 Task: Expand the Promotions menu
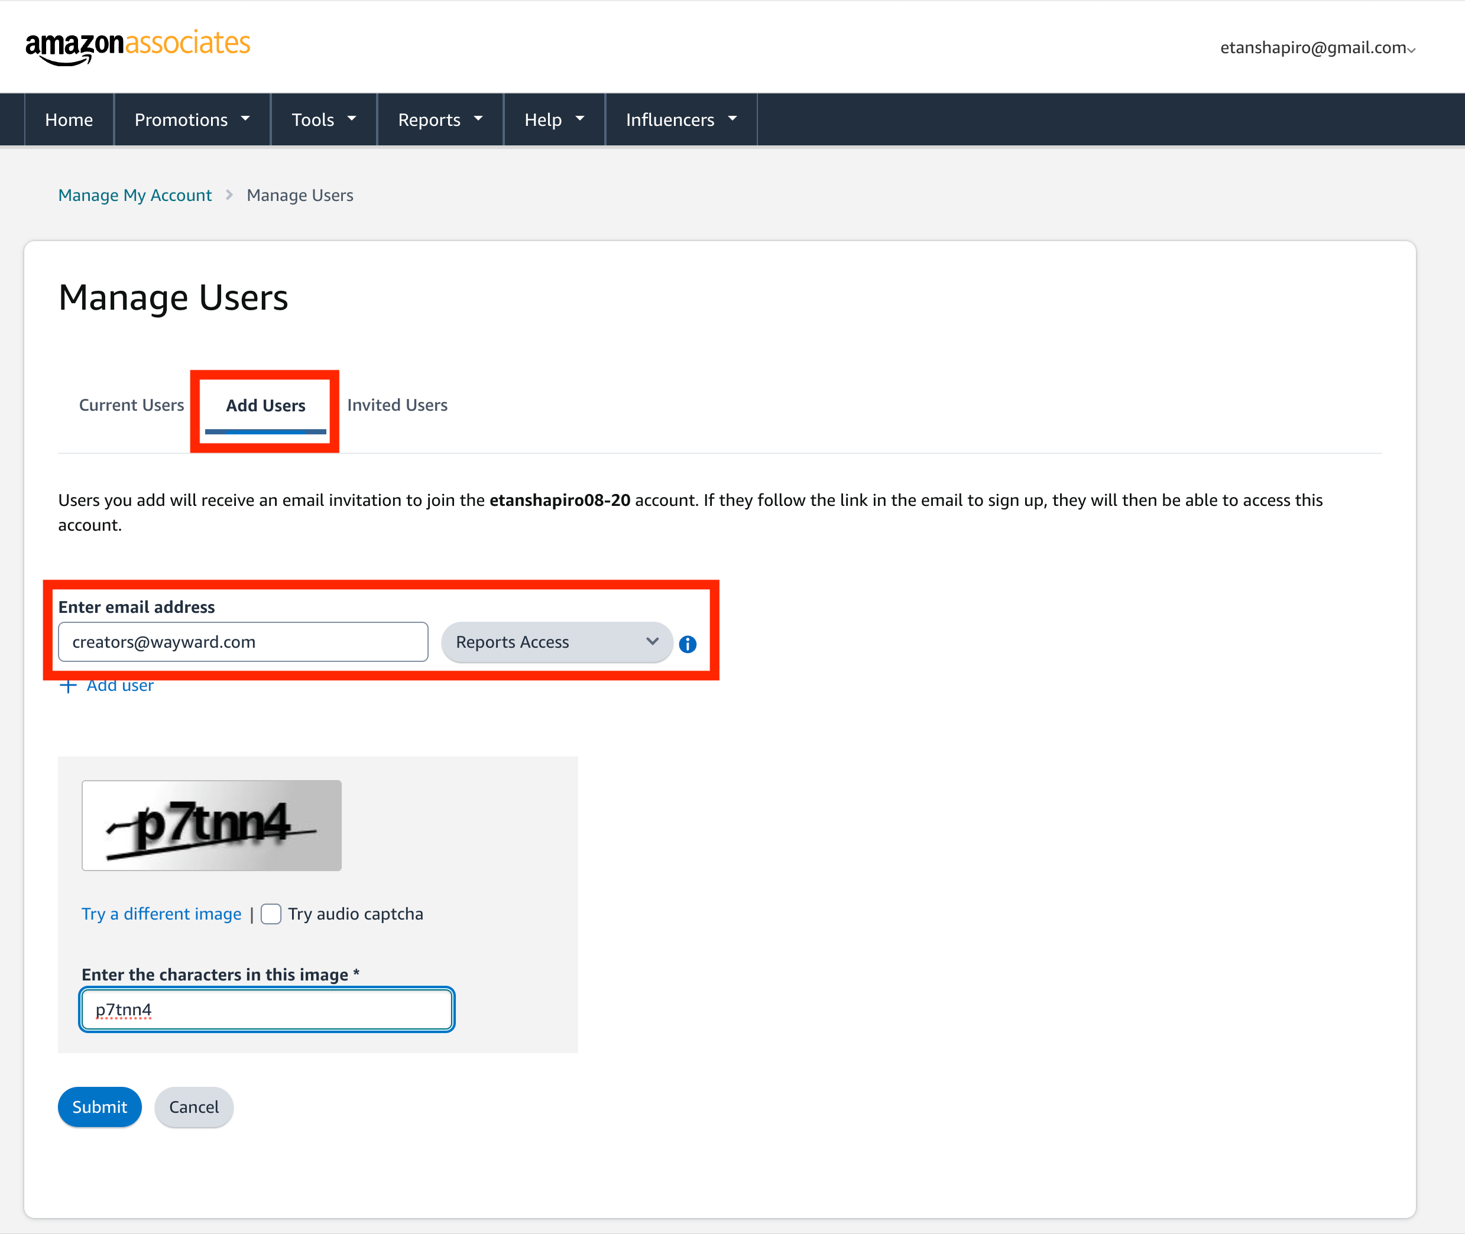[x=192, y=119]
